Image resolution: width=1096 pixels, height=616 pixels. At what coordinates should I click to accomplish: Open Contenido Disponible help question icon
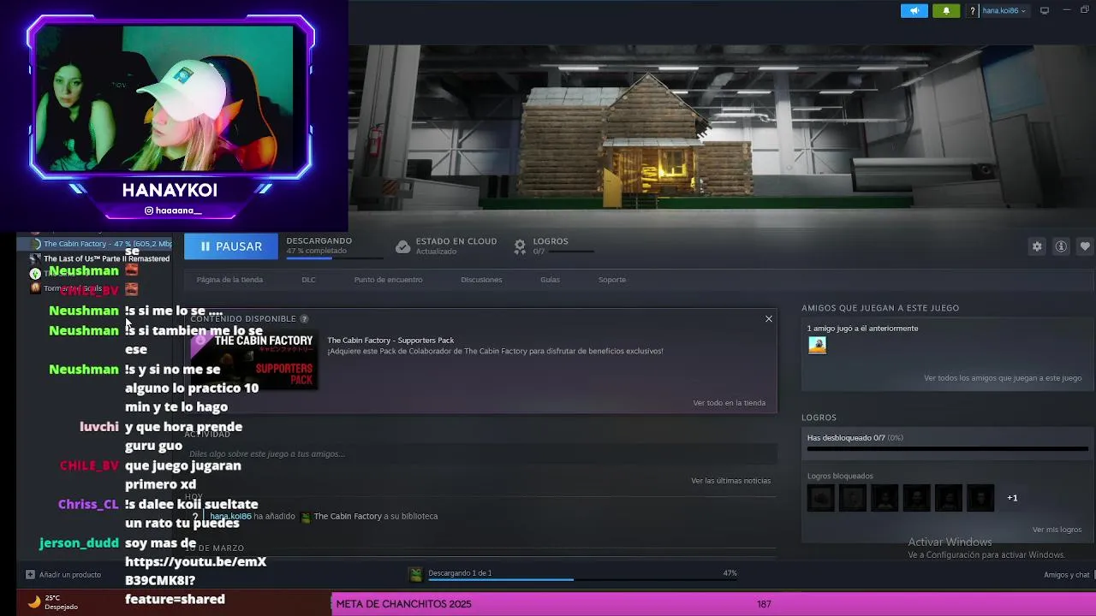[x=304, y=318]
